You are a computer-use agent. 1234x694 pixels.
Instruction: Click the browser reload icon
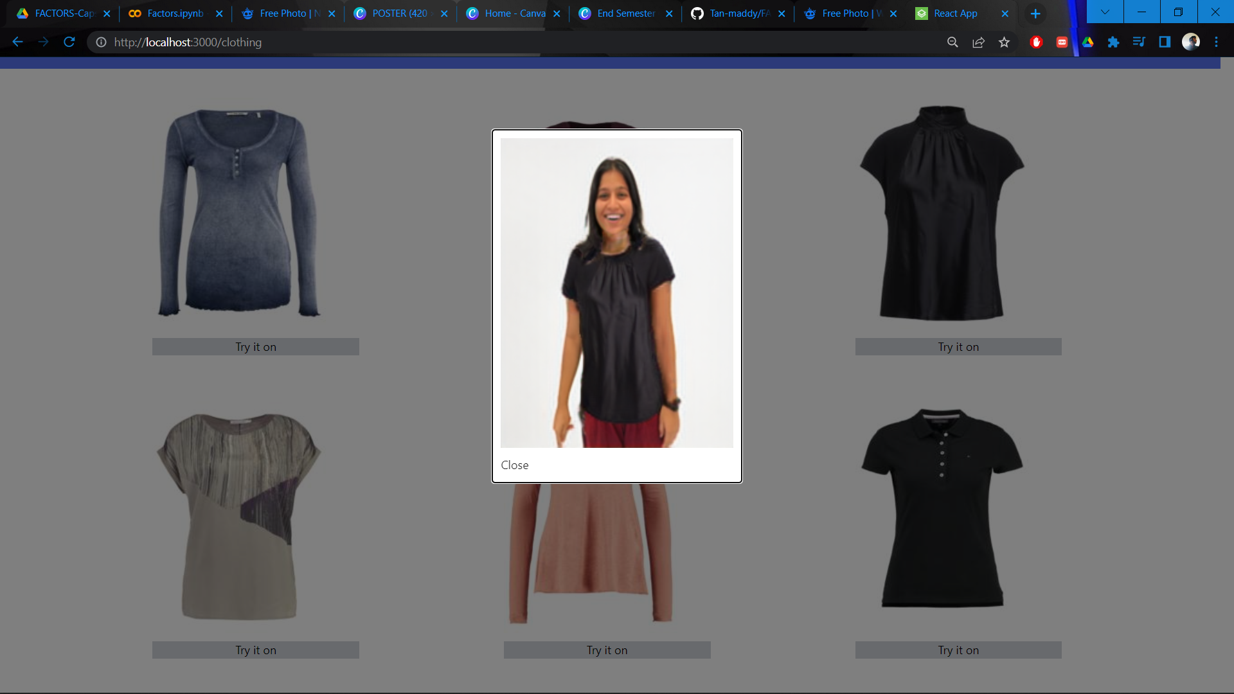pos(69,42)
